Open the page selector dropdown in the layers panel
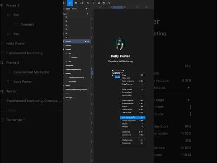 pos(86,9)
